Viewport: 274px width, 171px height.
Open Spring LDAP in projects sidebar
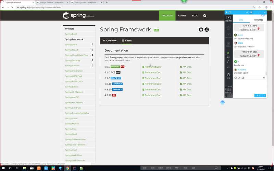[71, 118]
